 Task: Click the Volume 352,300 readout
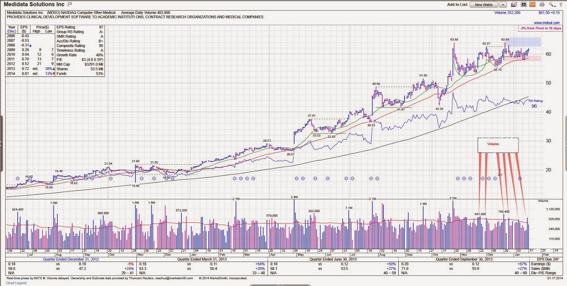(507, 12)
